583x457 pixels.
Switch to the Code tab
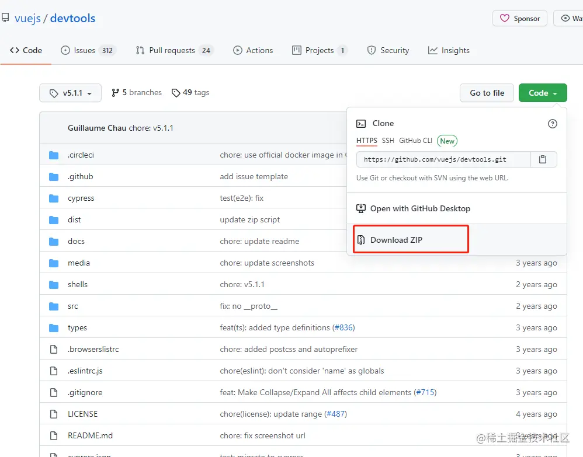tap(26, 50)
